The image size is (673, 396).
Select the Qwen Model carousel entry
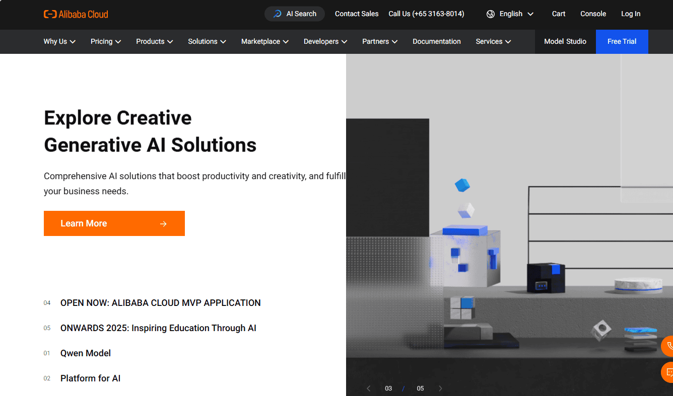point(85,353)
